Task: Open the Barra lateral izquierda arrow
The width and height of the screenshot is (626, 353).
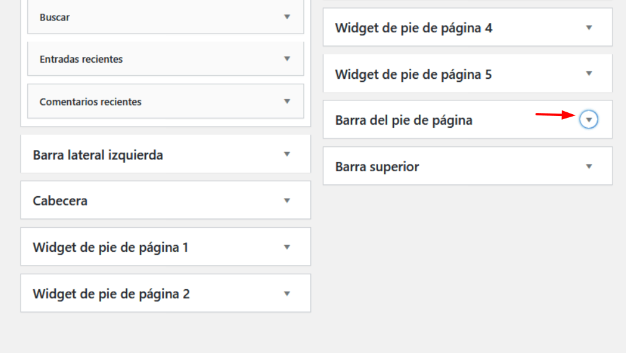Action: point(287,154)
